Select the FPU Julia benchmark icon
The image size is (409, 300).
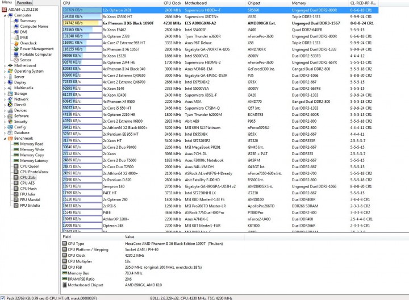[16, 194]
